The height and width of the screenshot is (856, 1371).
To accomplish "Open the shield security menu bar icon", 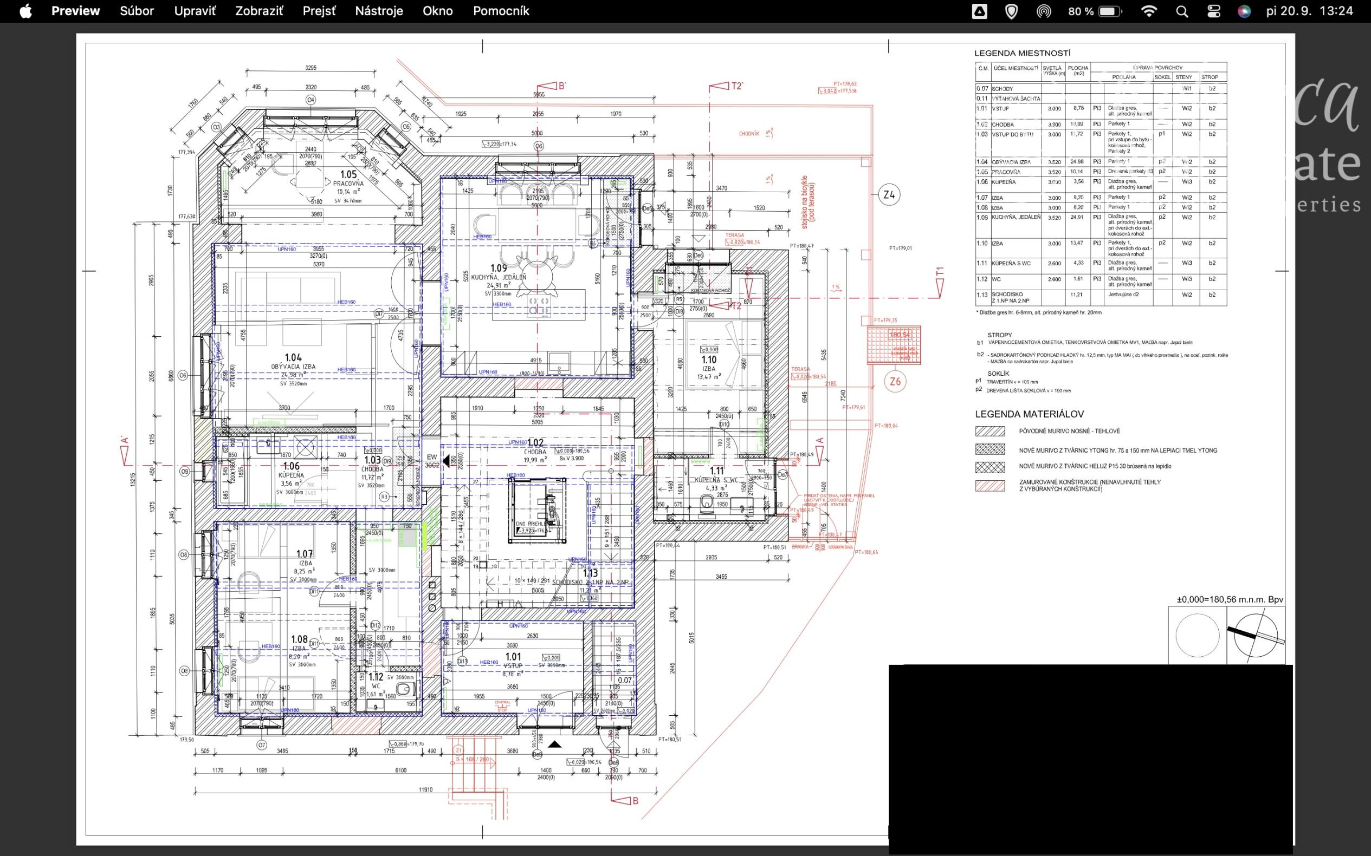I will click(x=1011, y=11).
